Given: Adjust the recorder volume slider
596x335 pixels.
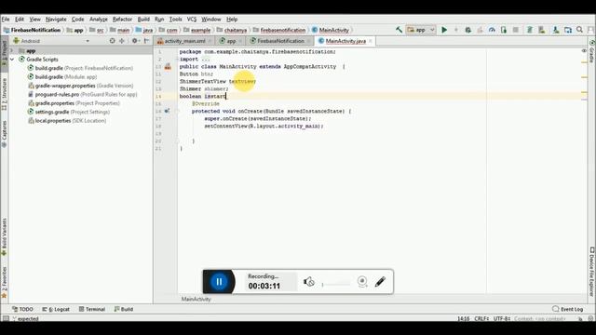Looking at the screenshot, I should 336,284.
